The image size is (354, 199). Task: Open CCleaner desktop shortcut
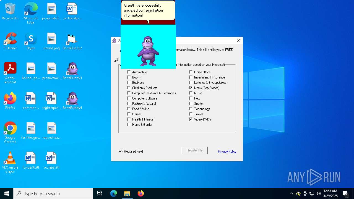pyautogui.click(x=10, y=41)
